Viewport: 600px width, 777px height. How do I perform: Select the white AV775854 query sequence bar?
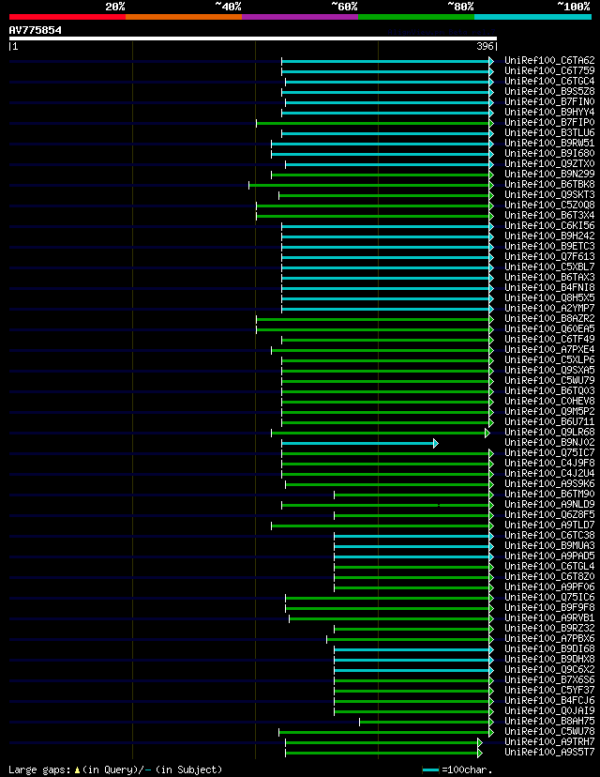click(x=253, y=38)
